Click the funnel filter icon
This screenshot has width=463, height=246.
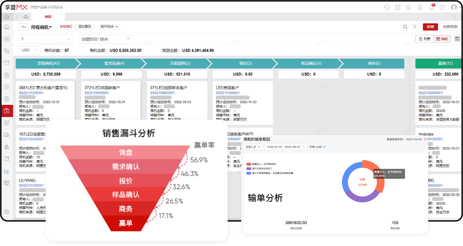click(x=415, y=27)
